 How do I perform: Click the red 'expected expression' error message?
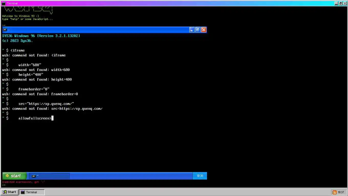click(x=24, y=182)
